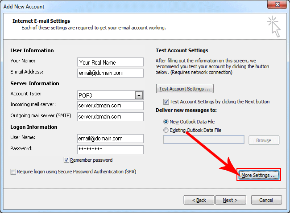290x213 pixels.
Task: Select New Outlook Data File radio button
Action: (166, 122)
